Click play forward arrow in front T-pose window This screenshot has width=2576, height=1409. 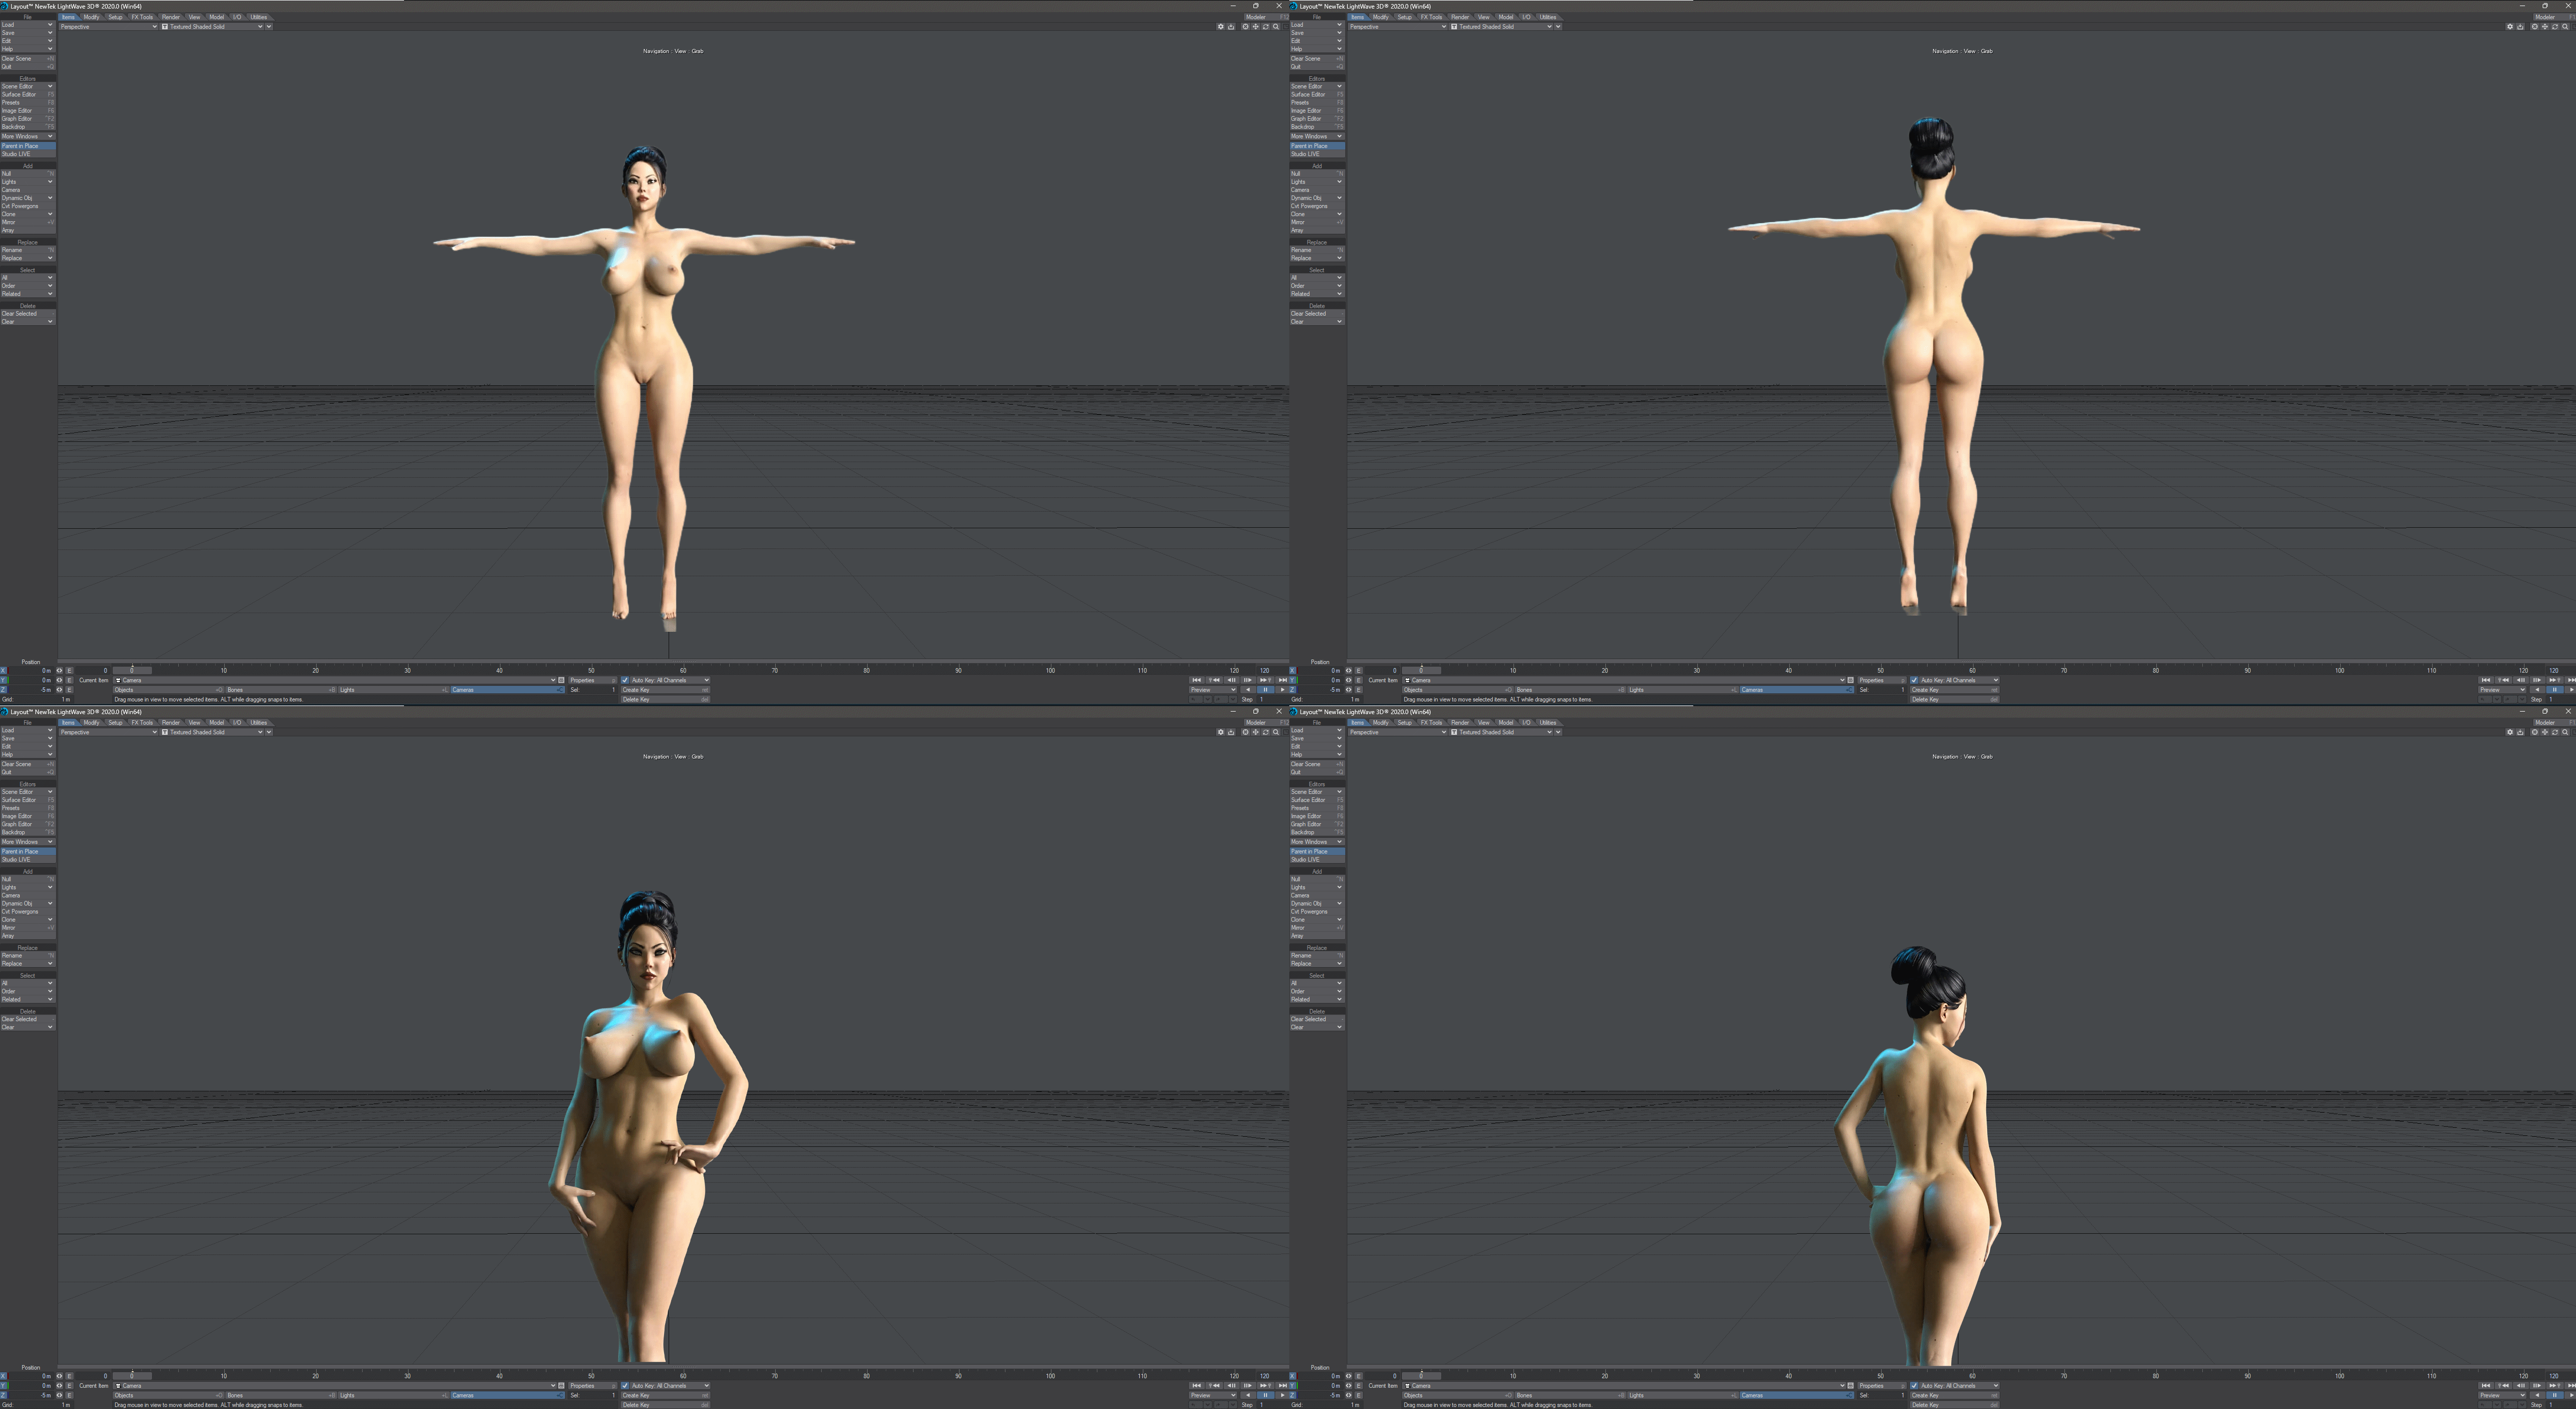pyautogui.click(x=1283, y=690)
